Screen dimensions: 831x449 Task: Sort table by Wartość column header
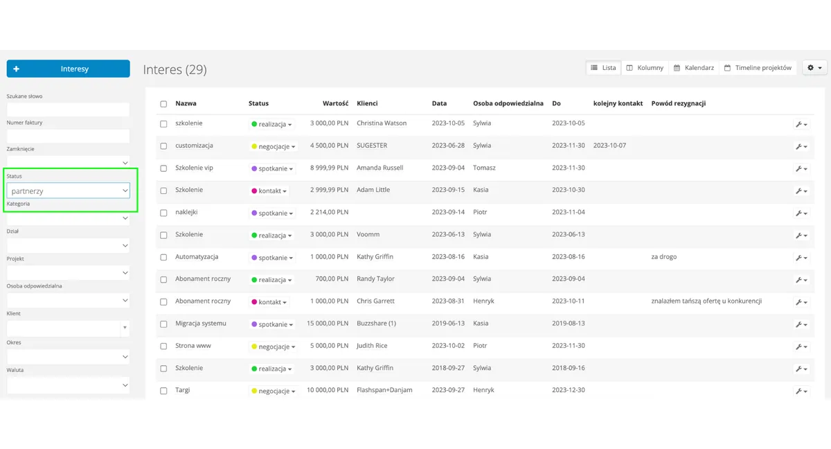pos(335,103)
